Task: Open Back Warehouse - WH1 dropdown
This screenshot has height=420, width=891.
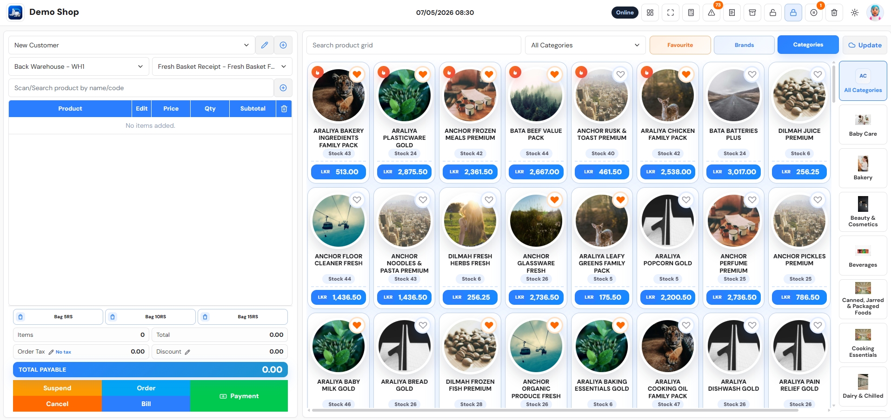Action: coord(79,66)
